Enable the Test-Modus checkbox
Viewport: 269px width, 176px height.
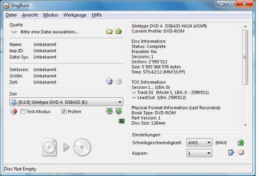[x=23, y=112]
